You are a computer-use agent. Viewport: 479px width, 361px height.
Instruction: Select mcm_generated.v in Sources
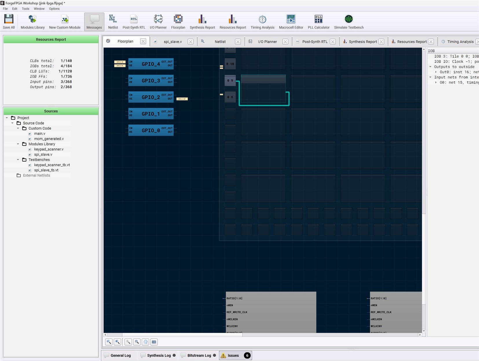49,139
